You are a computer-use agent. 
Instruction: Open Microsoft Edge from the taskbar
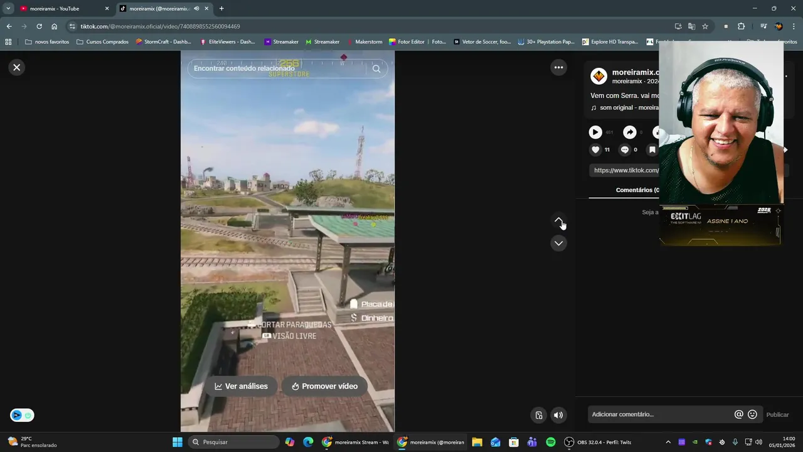[x=308, y=442]
